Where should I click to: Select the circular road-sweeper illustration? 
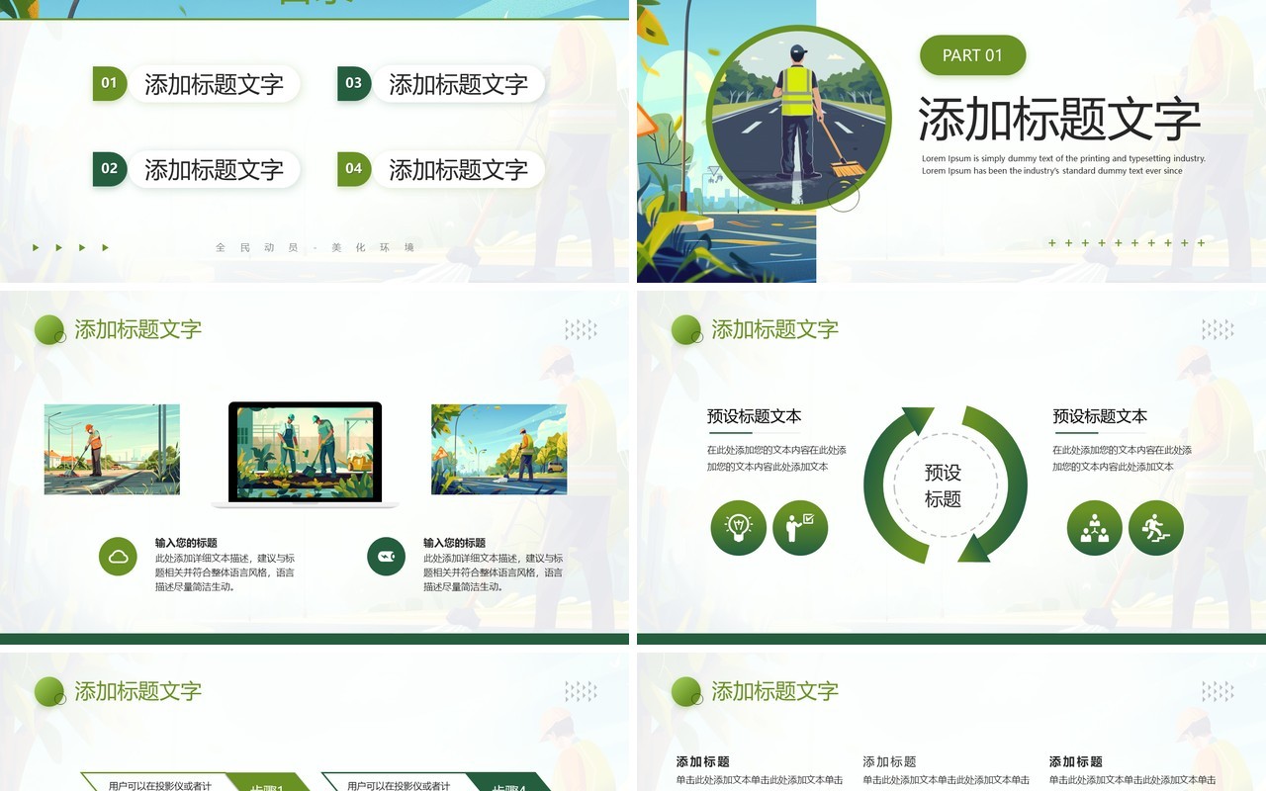[x=801, y=117]
